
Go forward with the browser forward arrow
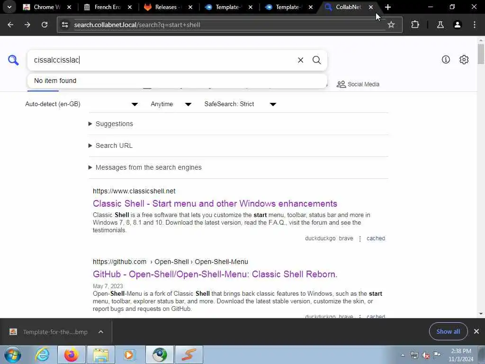27,25
